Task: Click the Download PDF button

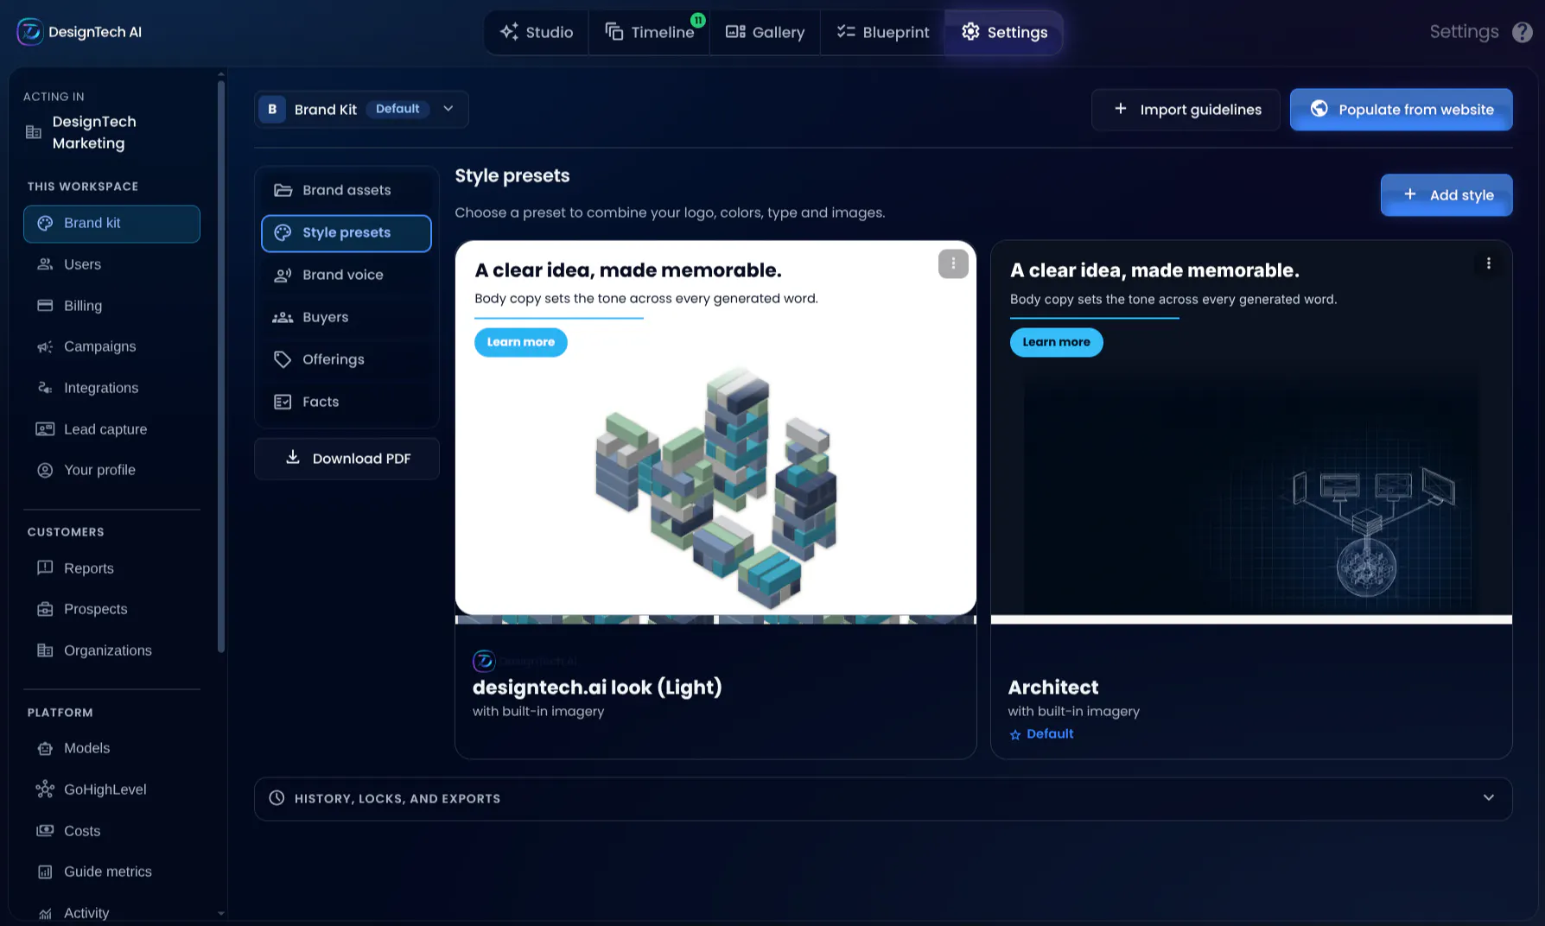Action: coord(347,459)
